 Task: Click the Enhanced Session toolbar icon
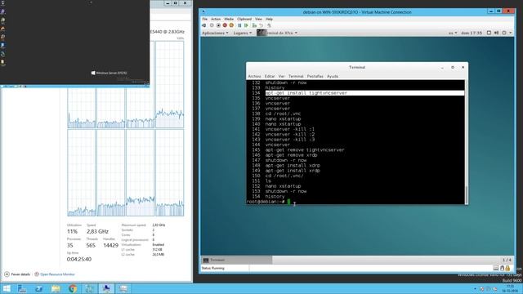tap(269, 25)
